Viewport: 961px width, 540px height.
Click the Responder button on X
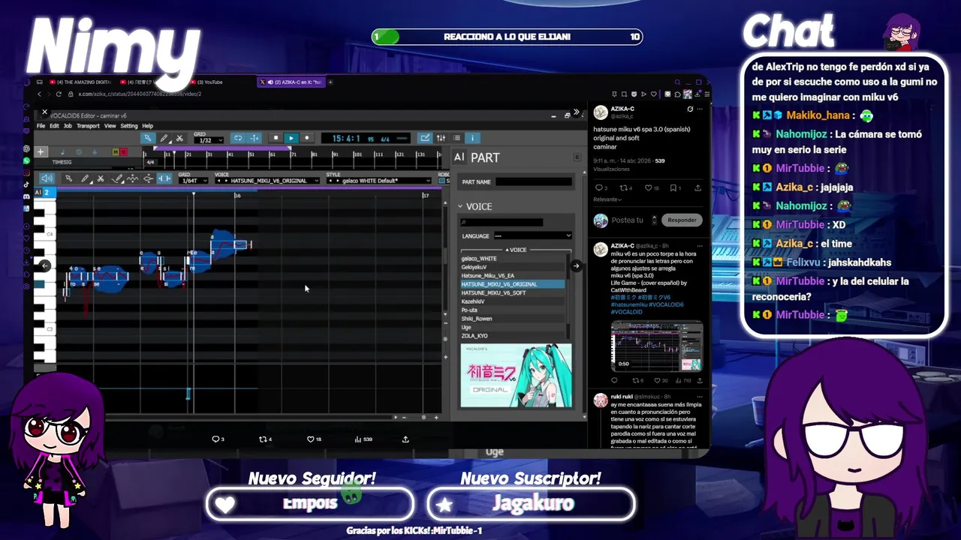click(682, 220)
